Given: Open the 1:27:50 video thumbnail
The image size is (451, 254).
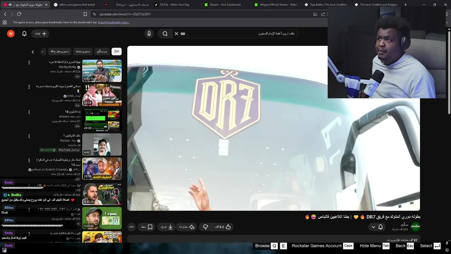Looking at the screenshot, I should click(102, 218).
